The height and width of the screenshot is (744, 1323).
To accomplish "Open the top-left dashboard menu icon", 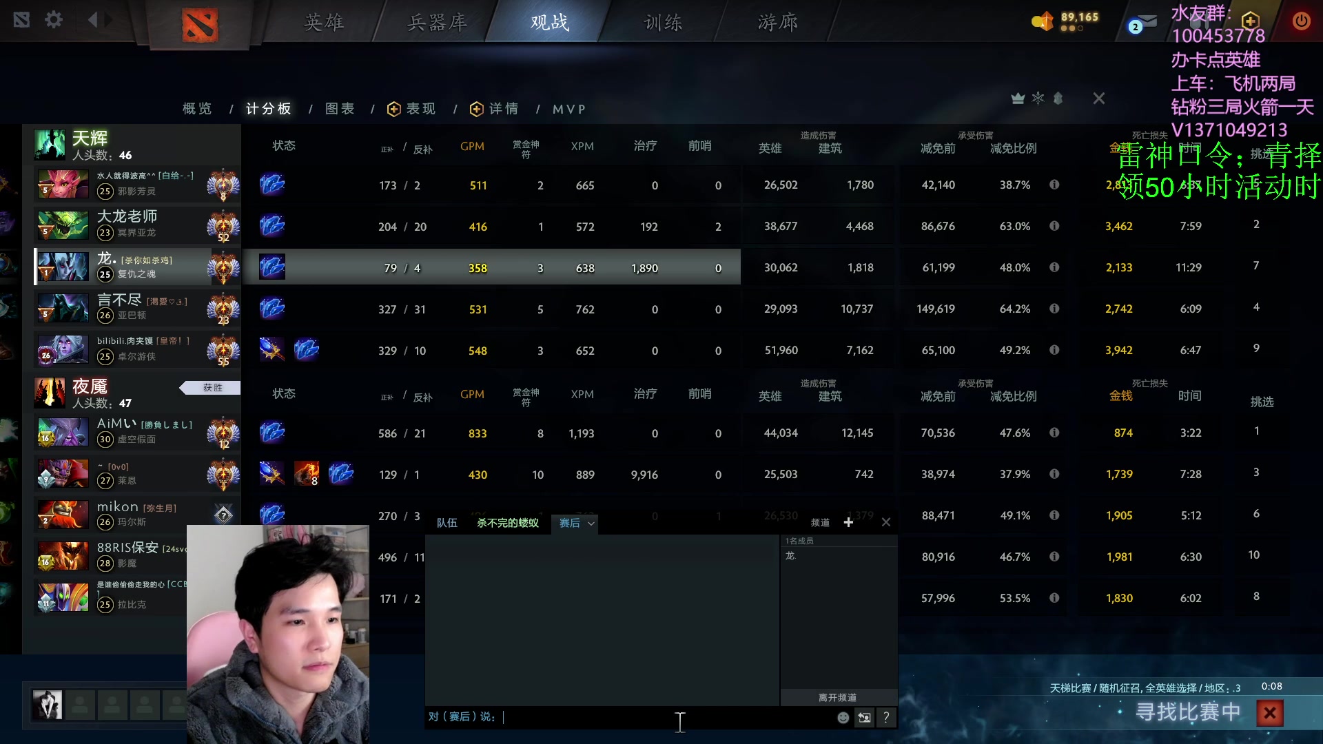I will pos(21,20).
